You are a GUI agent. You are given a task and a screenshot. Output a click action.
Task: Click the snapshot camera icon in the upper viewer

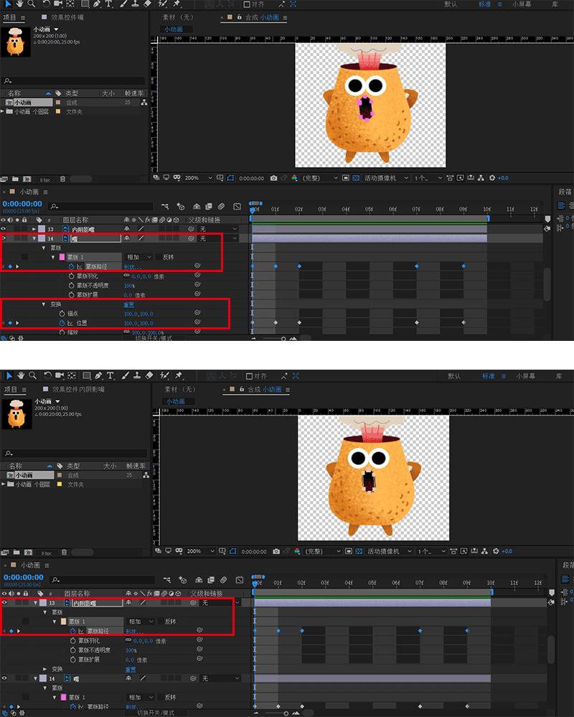tap(273, 178)
